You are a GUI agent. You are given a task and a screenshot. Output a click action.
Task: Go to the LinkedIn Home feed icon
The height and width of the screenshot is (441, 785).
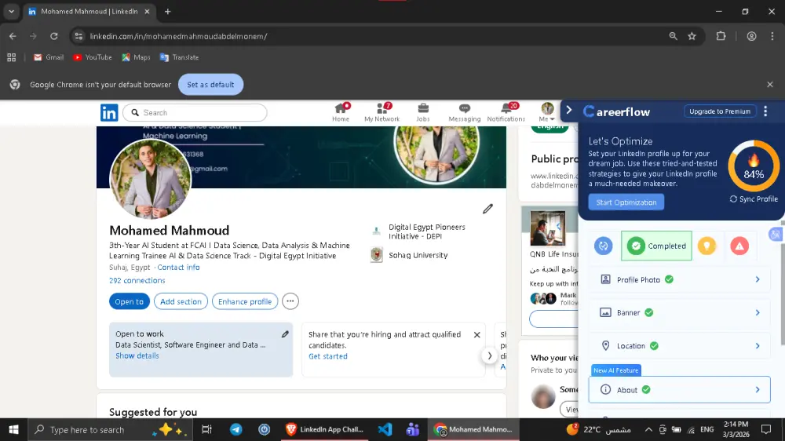point(341,113)
